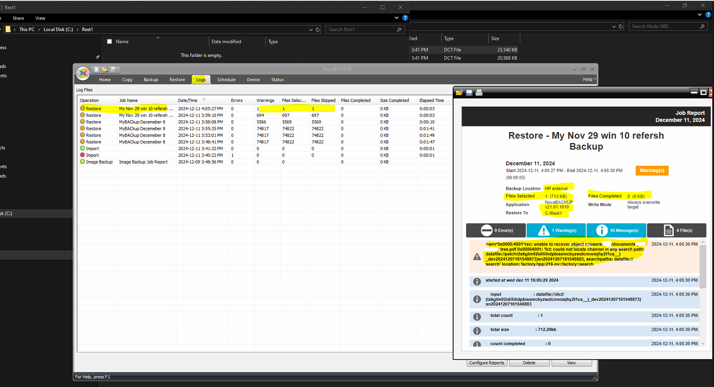Image resolution: width=714 pixels, height=387 pixels.
Task: Click the red status icon of failed Import log
Action: pos(82,155)
